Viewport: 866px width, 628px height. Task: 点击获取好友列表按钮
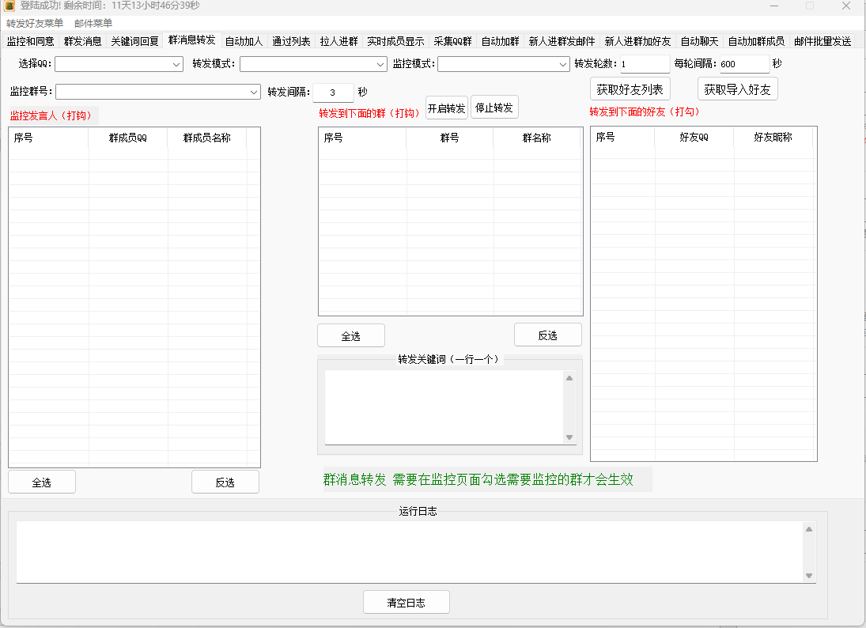629,89
